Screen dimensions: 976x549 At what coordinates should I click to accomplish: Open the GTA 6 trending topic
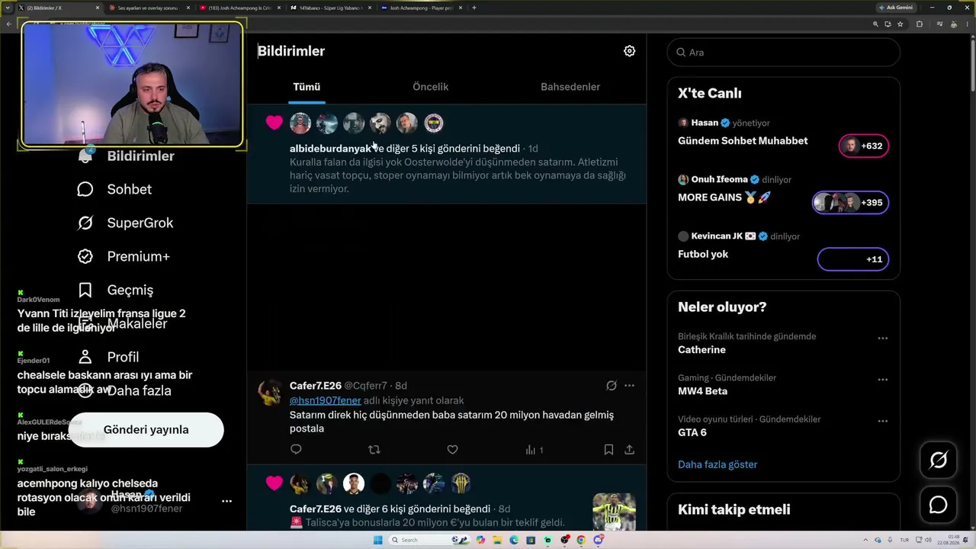point(692,432)
